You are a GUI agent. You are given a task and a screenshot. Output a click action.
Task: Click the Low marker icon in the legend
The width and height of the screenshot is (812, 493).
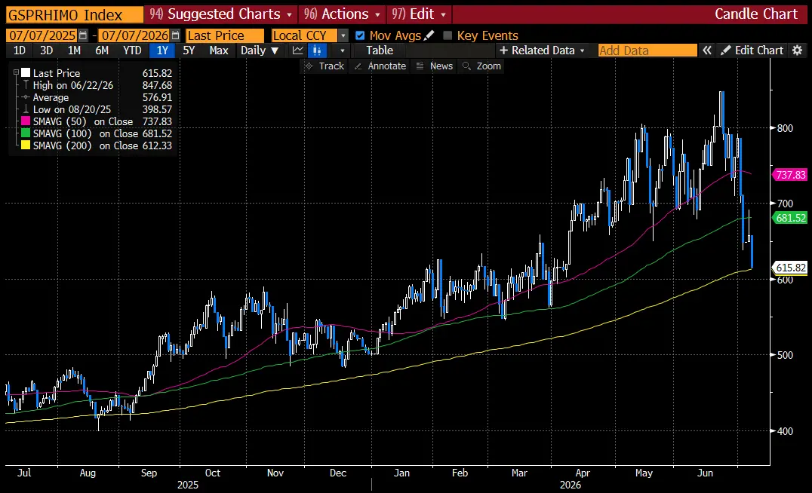[26, 109]
